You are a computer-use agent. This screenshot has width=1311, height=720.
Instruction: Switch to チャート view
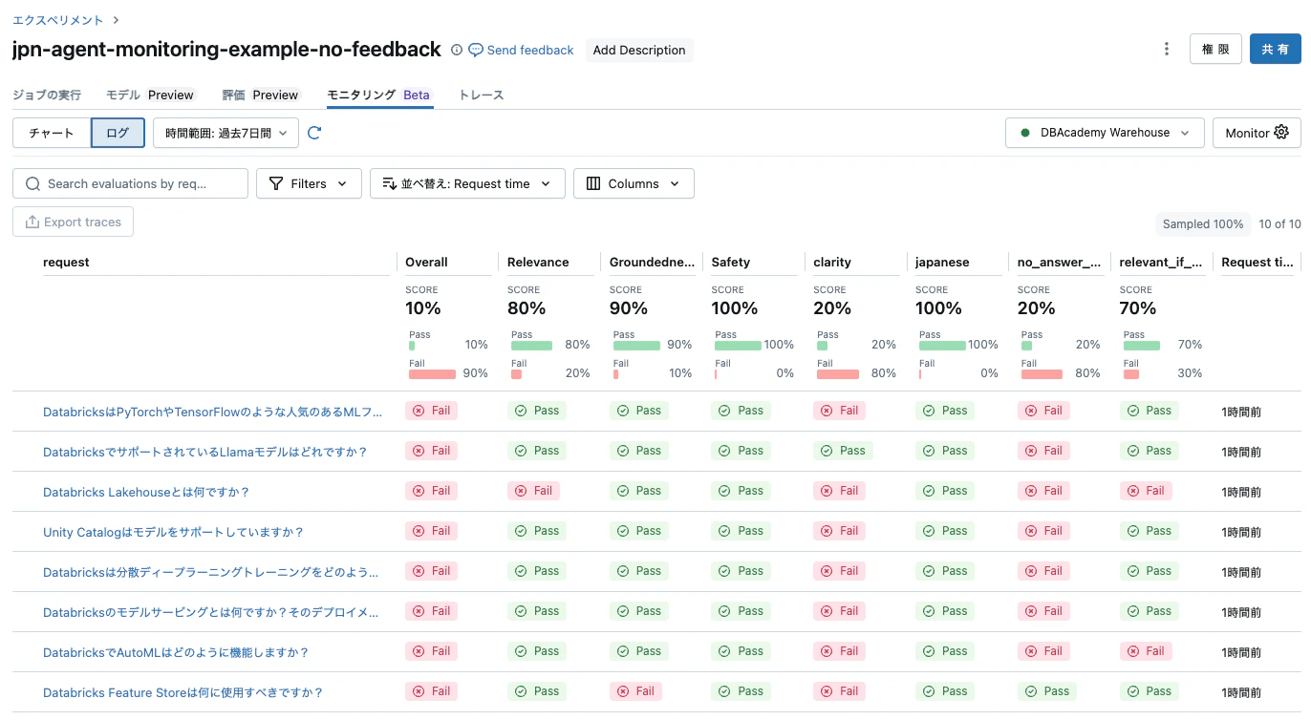pyautogui.click(x=52, y=133)
